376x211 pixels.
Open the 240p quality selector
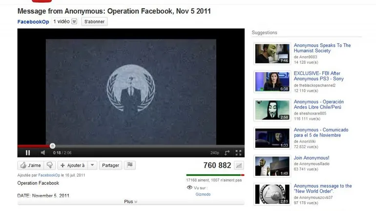[x=215, y=153]
